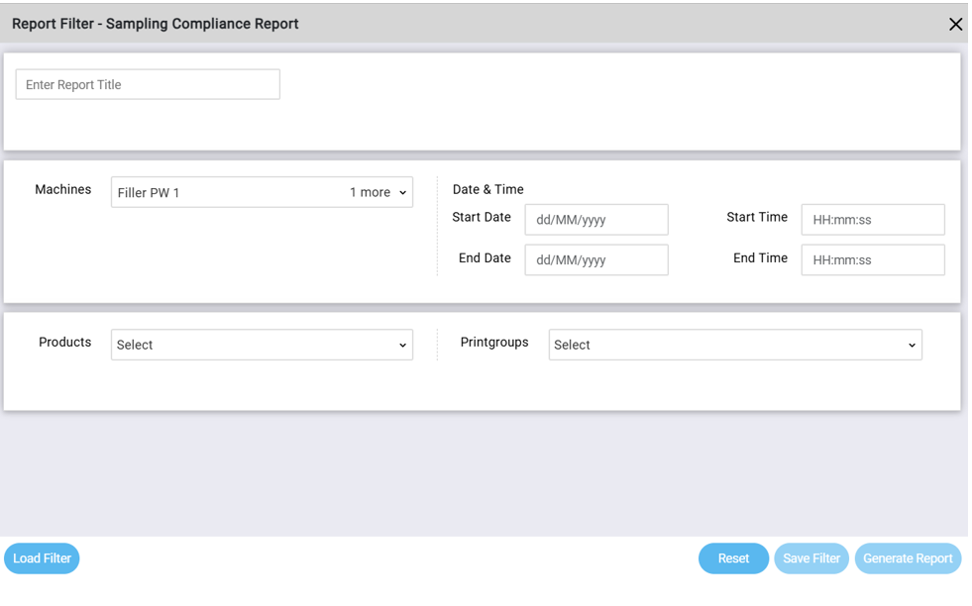Focus the Start Date input box

(x=595, y=220)
